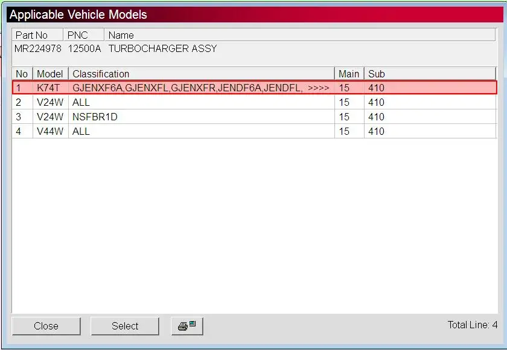Viewport: 507px width, 350px height.
Task: Click the Part No column header
Action: (x=37, y=35)
